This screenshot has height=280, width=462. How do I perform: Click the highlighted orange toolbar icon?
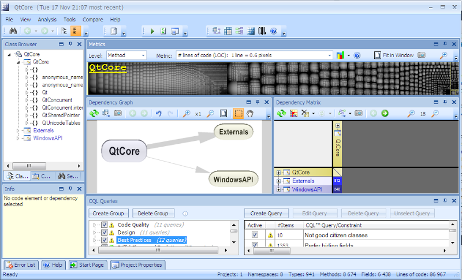tap(76, 31)
